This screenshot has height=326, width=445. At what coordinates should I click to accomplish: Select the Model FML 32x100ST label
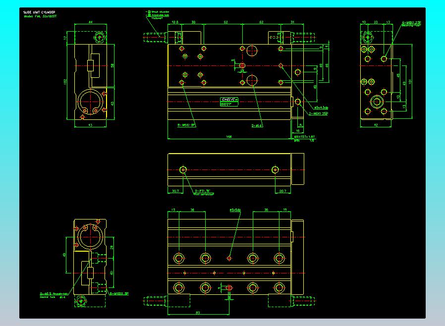pos(40,16)
